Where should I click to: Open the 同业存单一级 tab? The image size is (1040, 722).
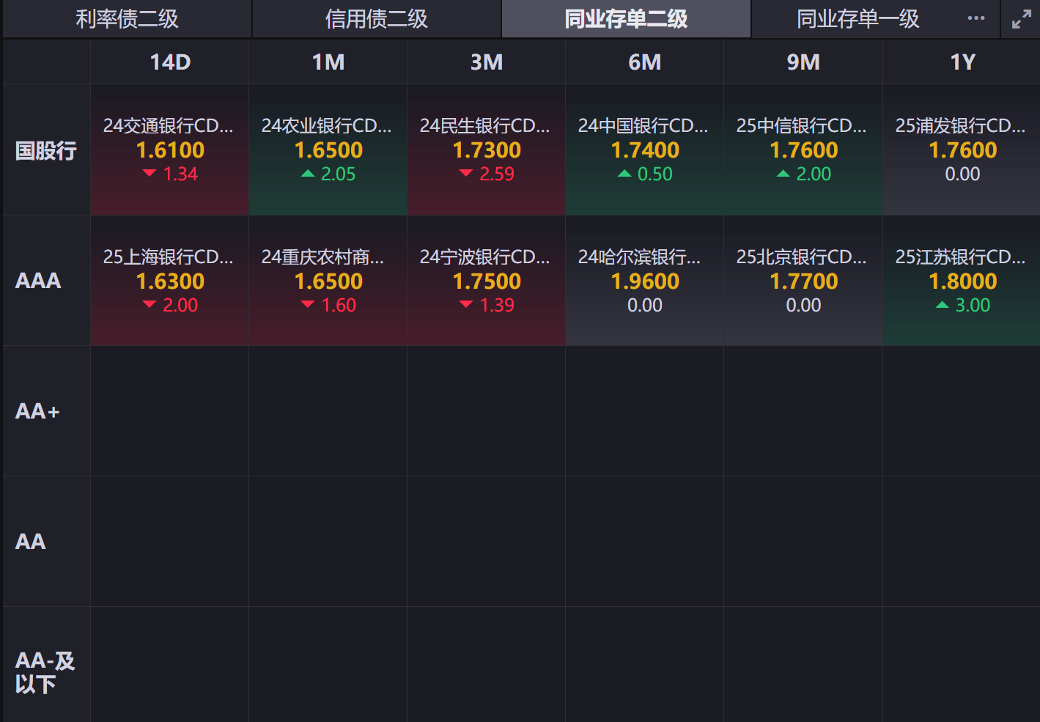tap(858, 19)
